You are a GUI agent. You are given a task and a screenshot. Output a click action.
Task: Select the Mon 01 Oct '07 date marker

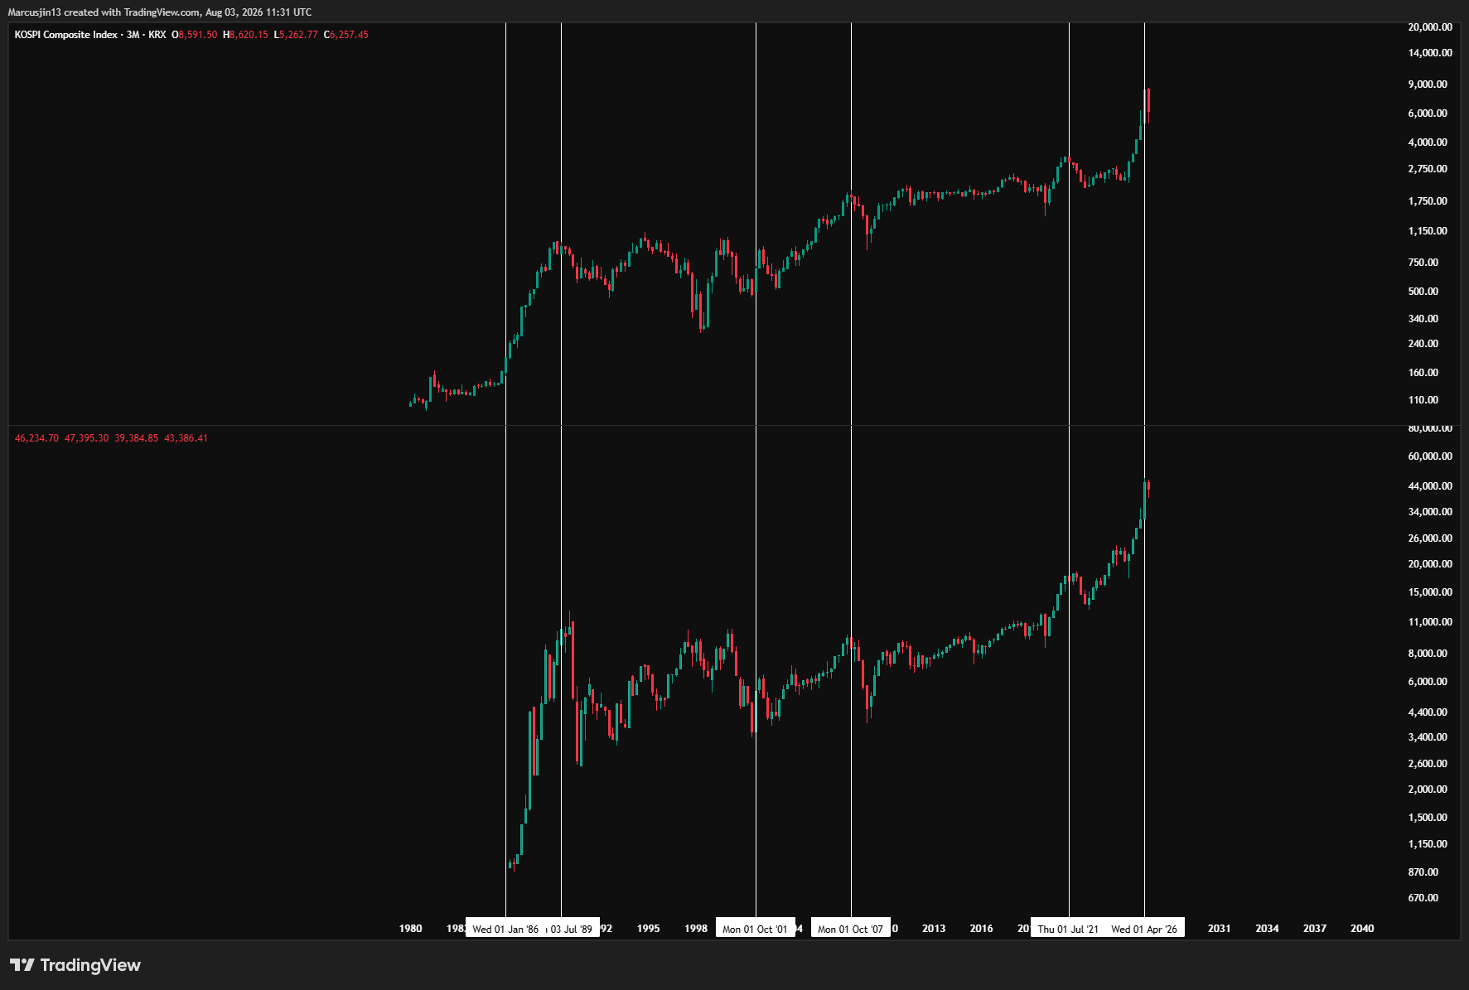click(x=851, y=929)
